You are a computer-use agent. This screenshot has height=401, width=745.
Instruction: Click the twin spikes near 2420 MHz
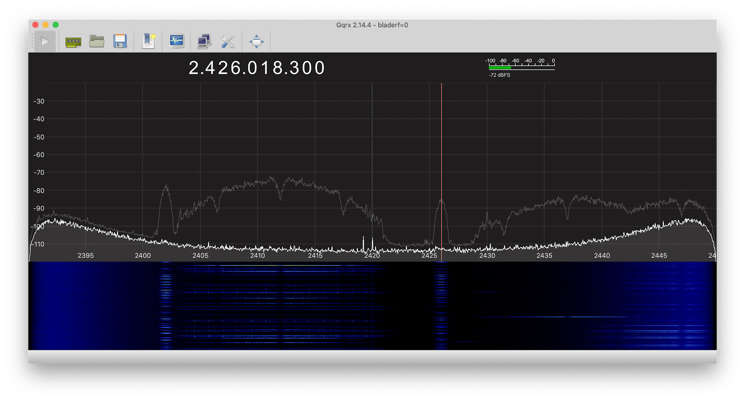click(368, 244)
